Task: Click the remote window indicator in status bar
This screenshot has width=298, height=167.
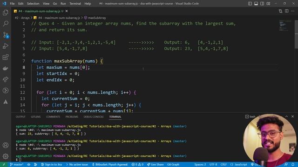Action: (4, 165)
